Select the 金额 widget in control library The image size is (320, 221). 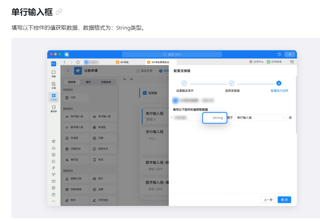[103, 189]
